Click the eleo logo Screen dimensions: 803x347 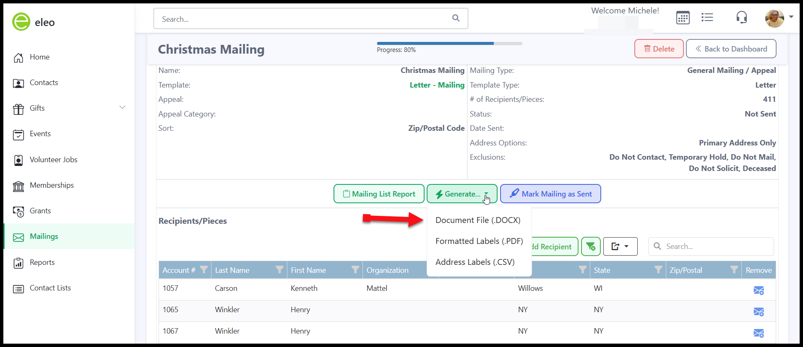[34, 22]
